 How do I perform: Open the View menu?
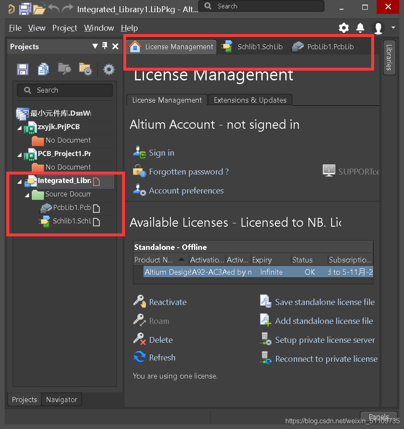(37, 28)
